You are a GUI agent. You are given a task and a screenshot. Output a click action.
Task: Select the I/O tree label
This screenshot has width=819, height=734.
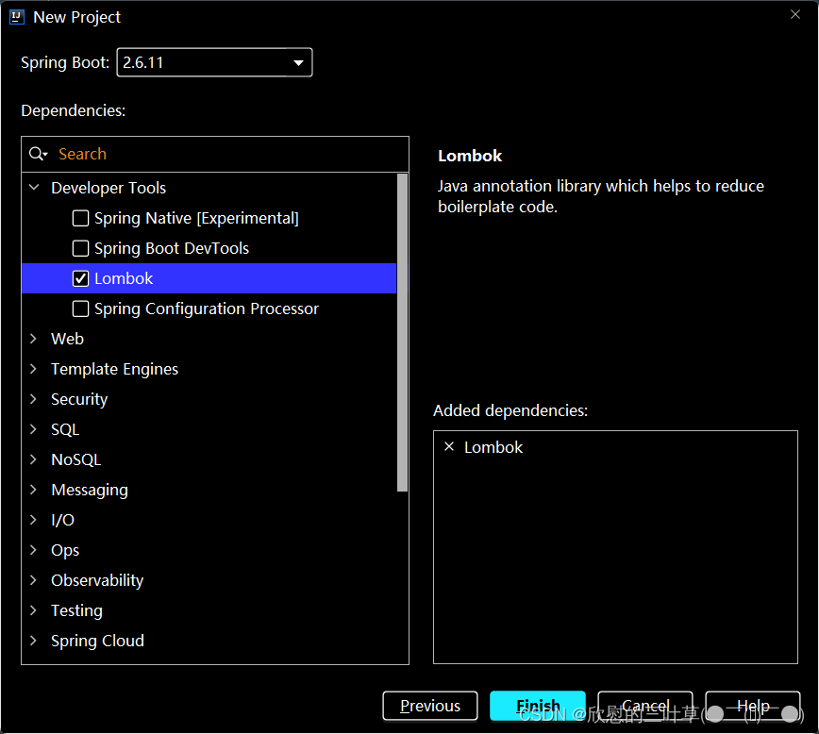click(x=62, y=521)
